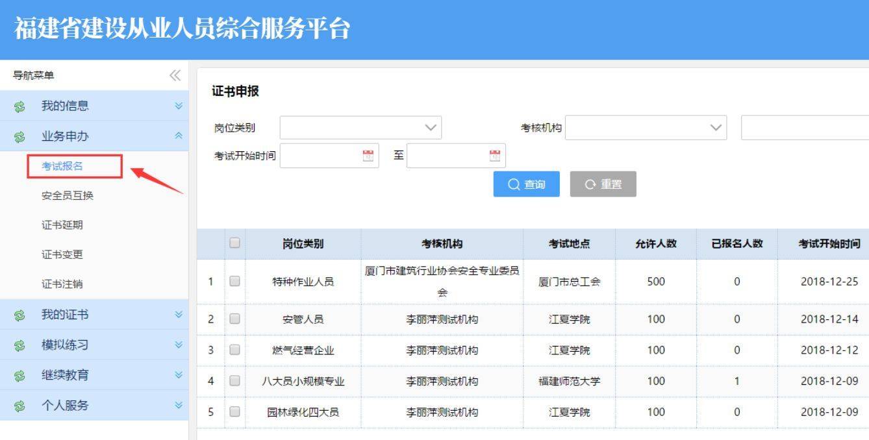The width and height of the screenshot is (869, 440).
Task: Open calendar icon in the end date field
Action: pos(494,156)
